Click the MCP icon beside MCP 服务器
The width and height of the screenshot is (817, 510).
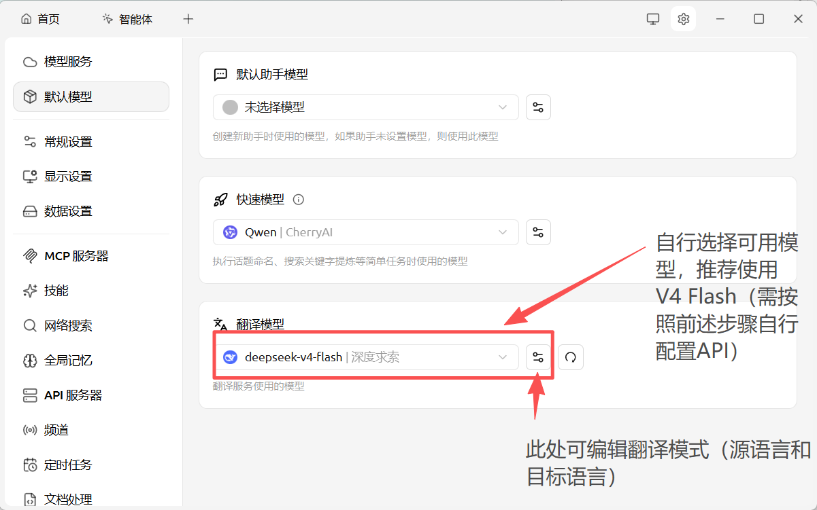(x=30, y=256)
